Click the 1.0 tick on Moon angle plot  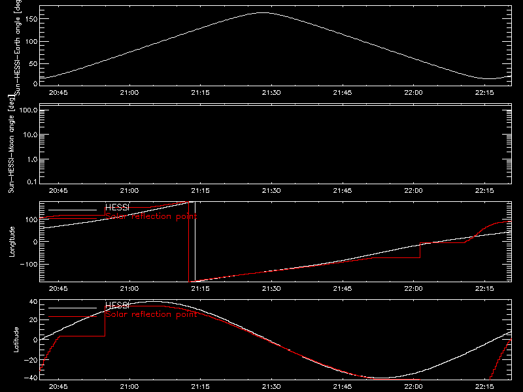pos(32,159)
